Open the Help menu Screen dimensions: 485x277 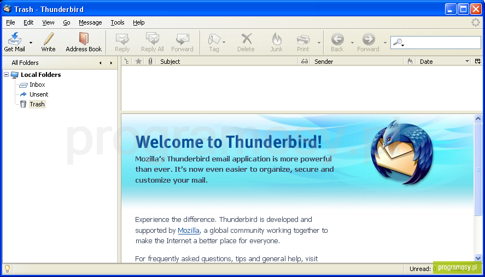pyautogui.click(x=138, y=22)
